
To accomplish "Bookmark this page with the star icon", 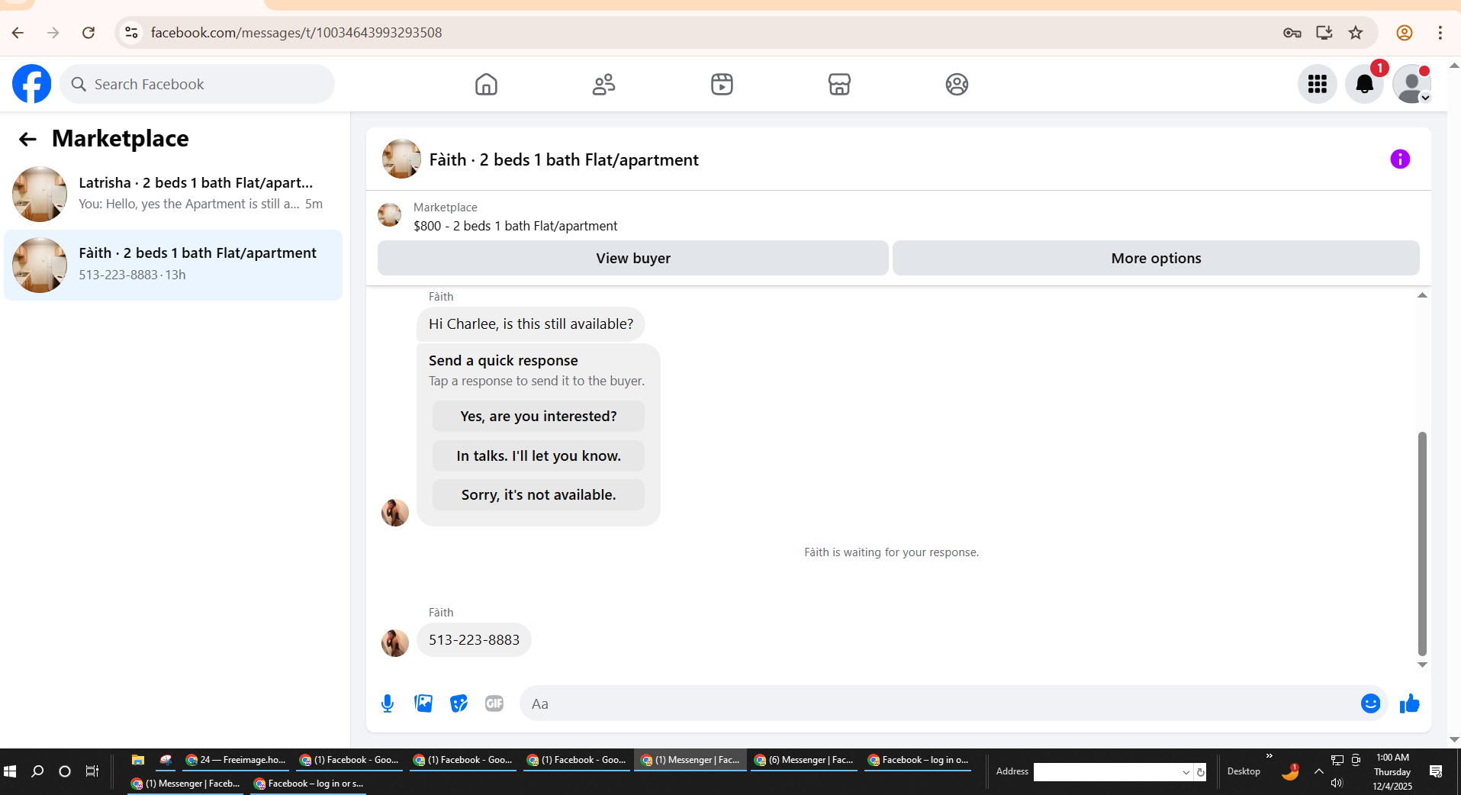I will click(1356, 33).
